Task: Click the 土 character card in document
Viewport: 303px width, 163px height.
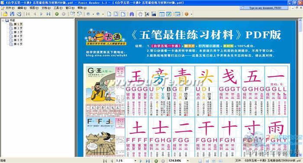Action: [x=137, y=137]
